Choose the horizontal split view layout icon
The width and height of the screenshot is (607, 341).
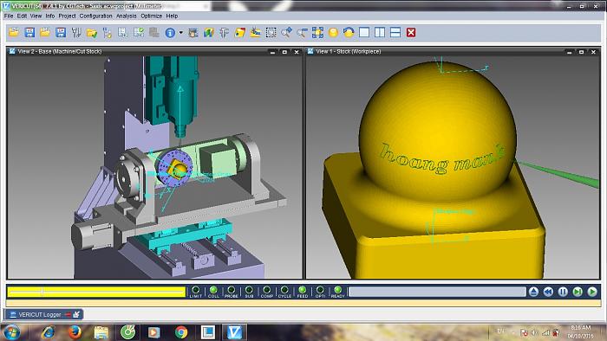click(x=395, y=32)
